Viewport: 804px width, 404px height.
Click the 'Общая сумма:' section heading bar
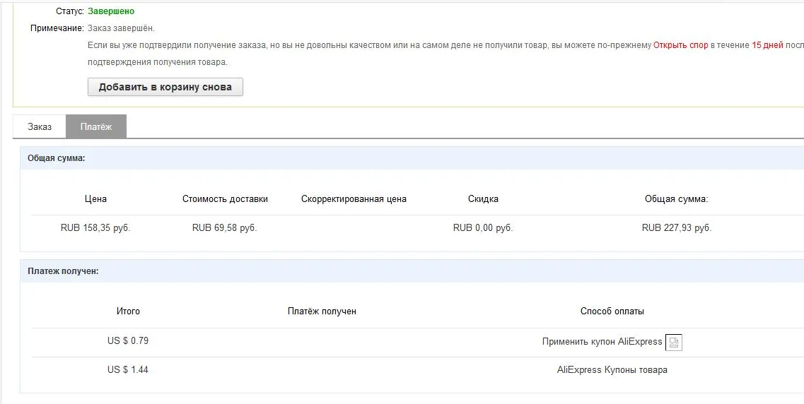[412, 158]
